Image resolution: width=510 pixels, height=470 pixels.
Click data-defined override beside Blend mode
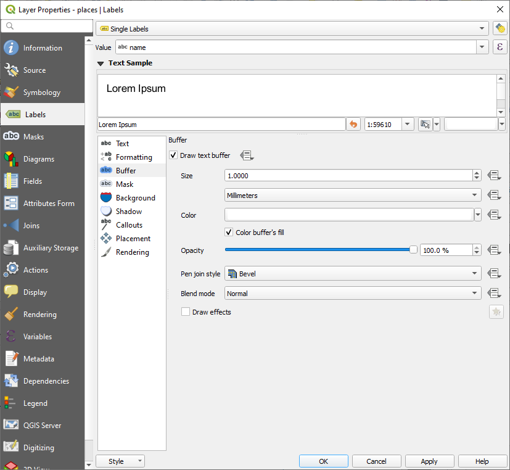pyautogui.click(x=493, y=294)
